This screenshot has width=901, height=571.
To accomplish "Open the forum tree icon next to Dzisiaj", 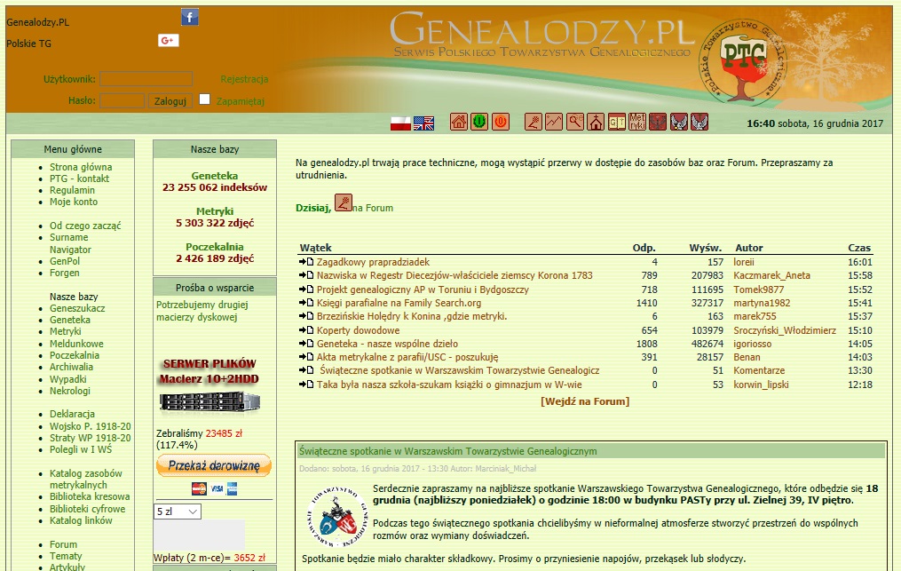I will [343, 202].
